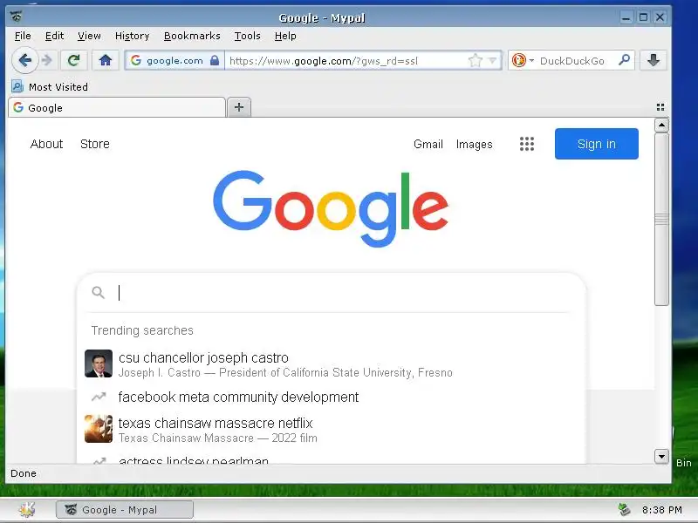698x523 pixels.
Task: Bookmark this page with the star icon
Action: coord(475,60)
